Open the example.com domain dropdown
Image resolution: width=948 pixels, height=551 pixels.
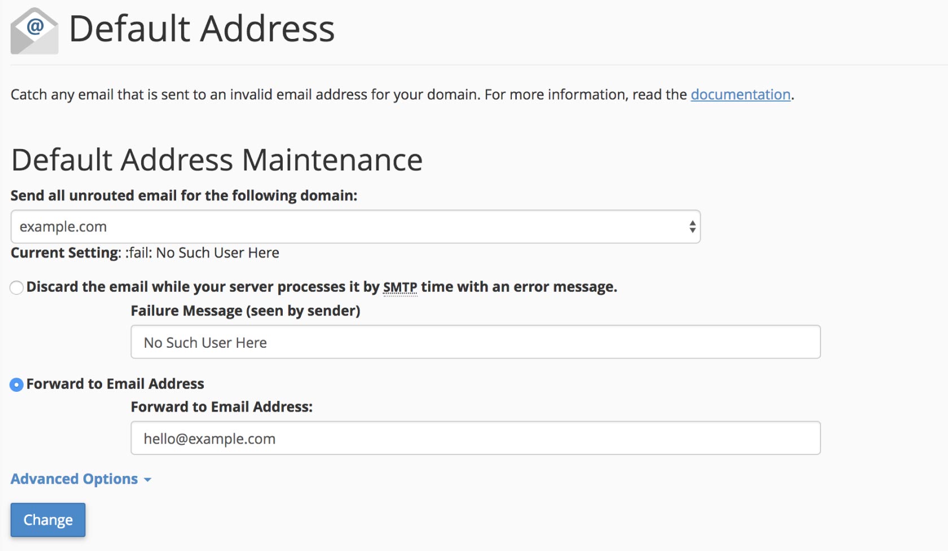click(x=355, y=227)
